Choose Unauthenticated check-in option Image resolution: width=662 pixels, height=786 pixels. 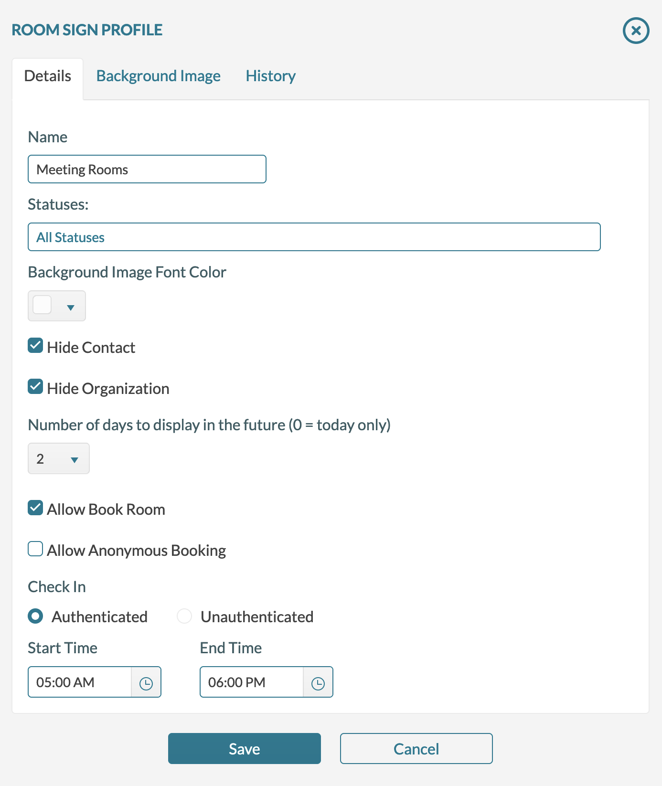click(x=184, y=616)
